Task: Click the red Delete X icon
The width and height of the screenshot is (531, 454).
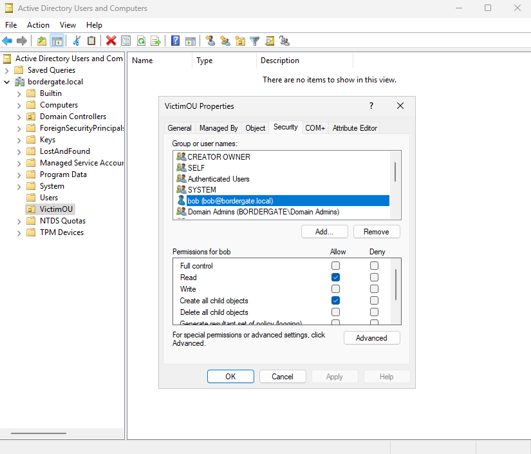Action: pyautogui.click(x=111, y=41)
